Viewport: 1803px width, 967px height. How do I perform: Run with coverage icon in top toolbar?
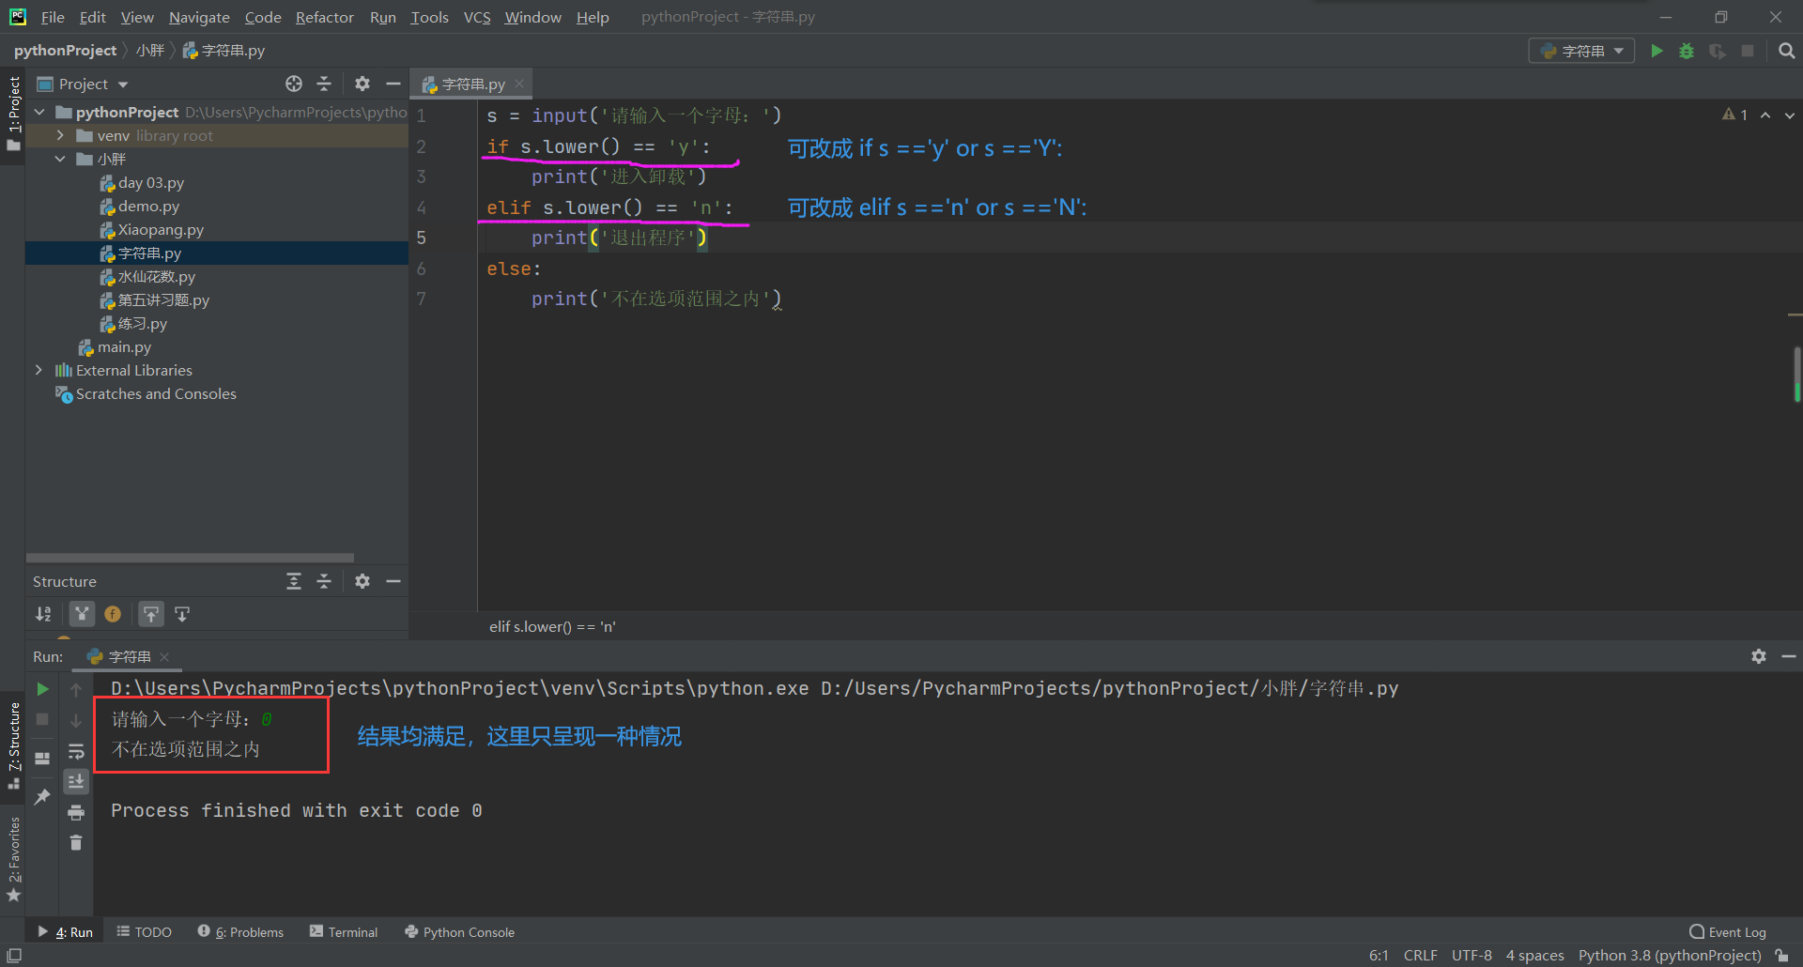tap(1717, 51)
